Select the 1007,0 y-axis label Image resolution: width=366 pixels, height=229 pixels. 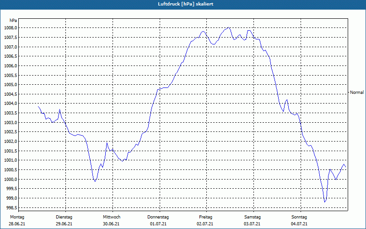point(11,47)
